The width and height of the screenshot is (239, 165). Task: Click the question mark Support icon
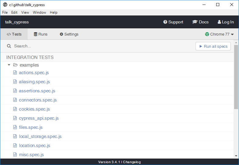coord(165,22)
